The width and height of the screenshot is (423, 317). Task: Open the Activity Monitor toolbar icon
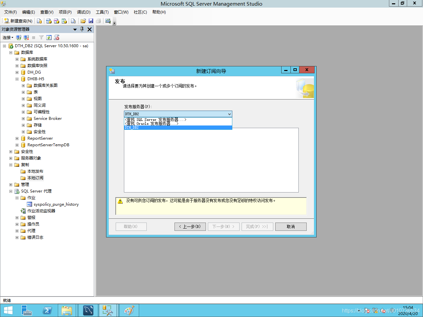click(x=108, y=21)
